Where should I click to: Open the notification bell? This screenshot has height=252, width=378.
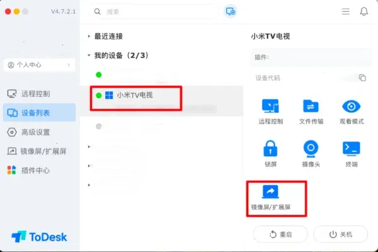coord(364,11)
